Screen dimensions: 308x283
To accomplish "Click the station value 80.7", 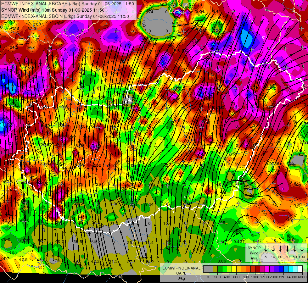I will coord(42,241).
